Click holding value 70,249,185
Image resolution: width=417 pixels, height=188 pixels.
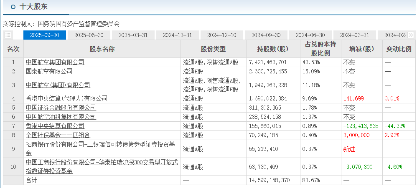tap(264, 135)
